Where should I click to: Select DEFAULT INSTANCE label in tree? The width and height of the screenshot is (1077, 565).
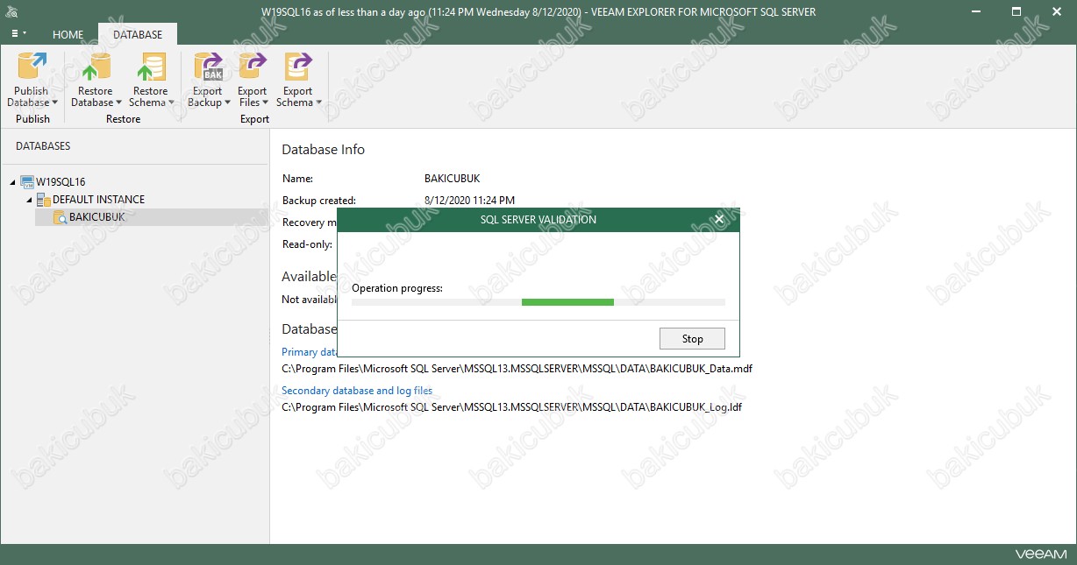click(99, 200)
